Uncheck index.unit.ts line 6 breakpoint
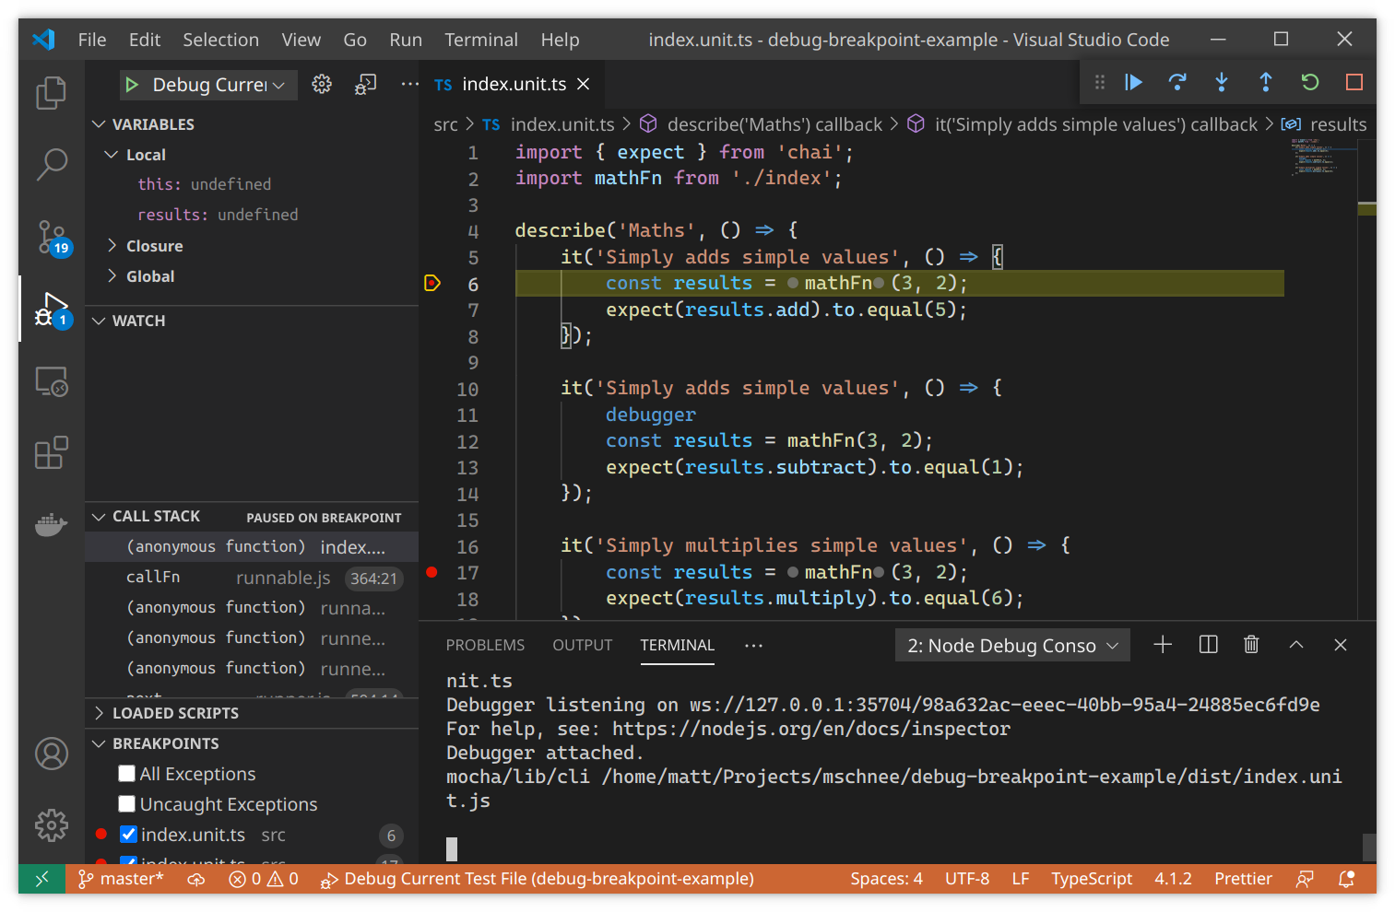 pyautogui.click(x=129, y=835)
